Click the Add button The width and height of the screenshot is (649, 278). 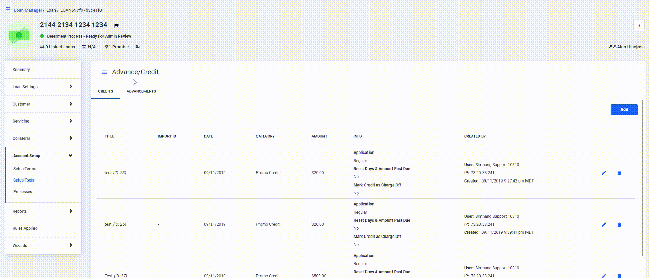click(624, 110)
